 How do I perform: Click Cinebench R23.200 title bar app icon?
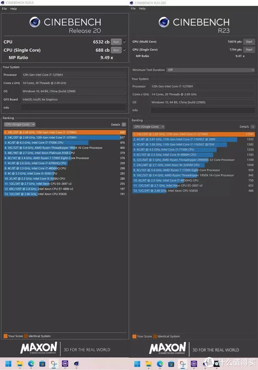pos(132,3)
